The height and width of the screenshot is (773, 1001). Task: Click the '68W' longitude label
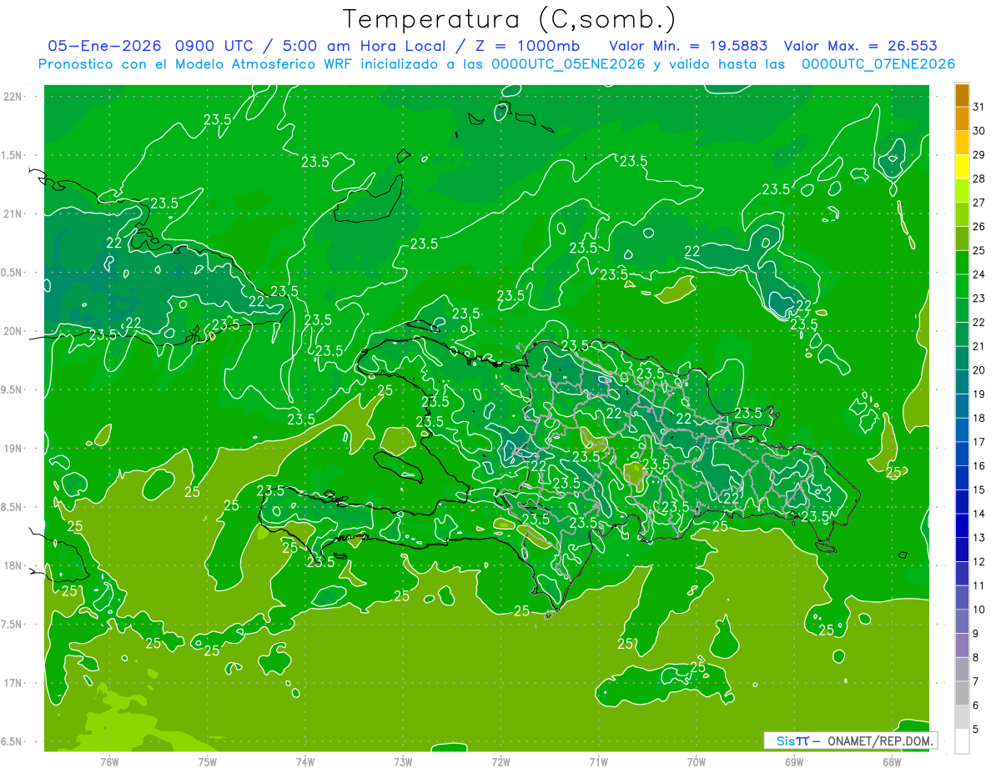[892, 761]
